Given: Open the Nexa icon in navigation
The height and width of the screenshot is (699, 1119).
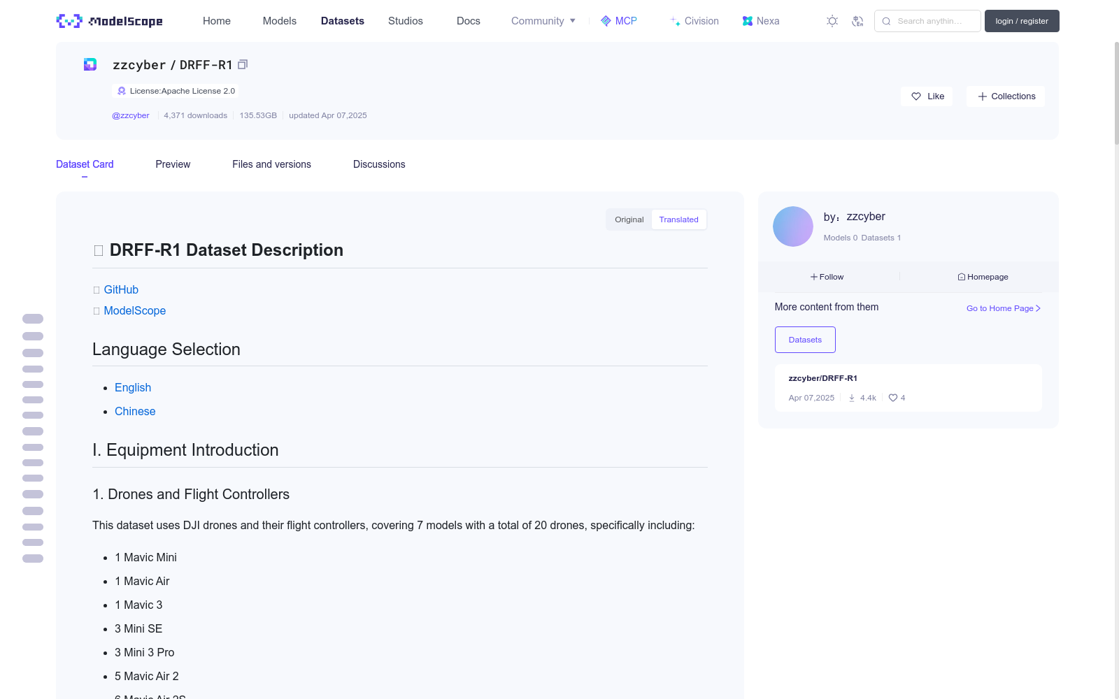Looking at the screenshot, I should coord(748,21).
